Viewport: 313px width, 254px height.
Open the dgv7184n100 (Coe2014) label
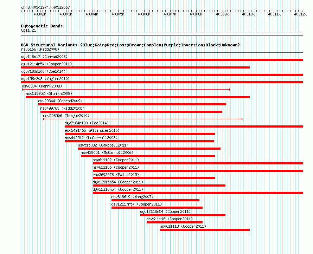tap(87, 123)
